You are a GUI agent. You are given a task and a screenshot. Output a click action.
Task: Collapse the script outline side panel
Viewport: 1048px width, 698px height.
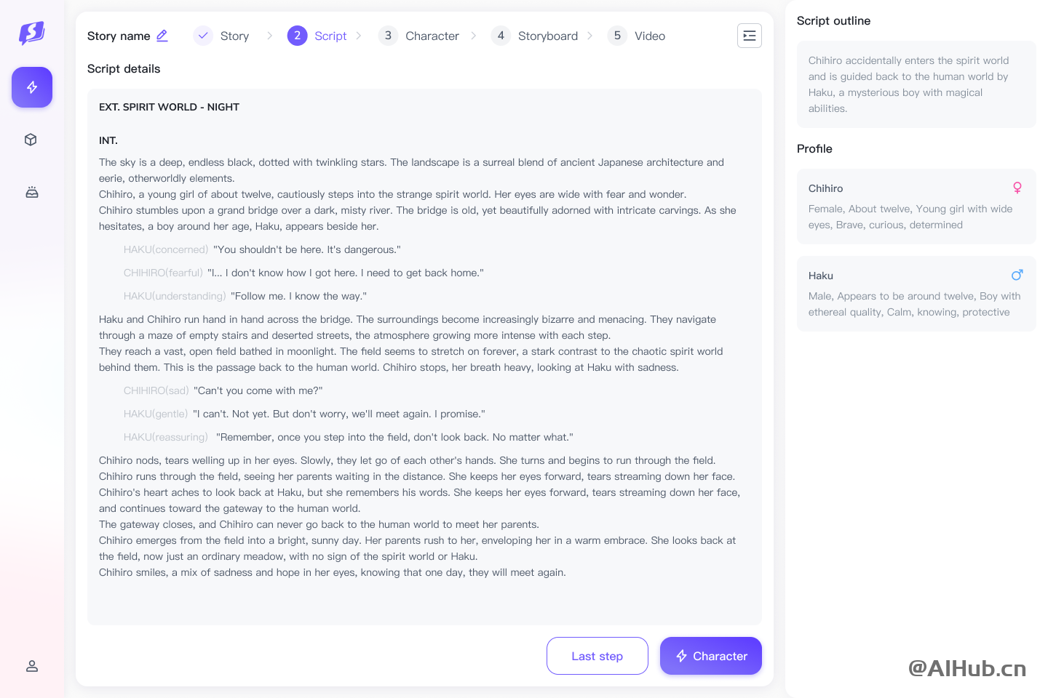[x=750, y=36]
